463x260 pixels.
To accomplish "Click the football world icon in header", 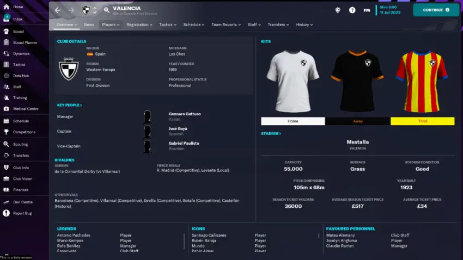I will (x=338, y=10).
